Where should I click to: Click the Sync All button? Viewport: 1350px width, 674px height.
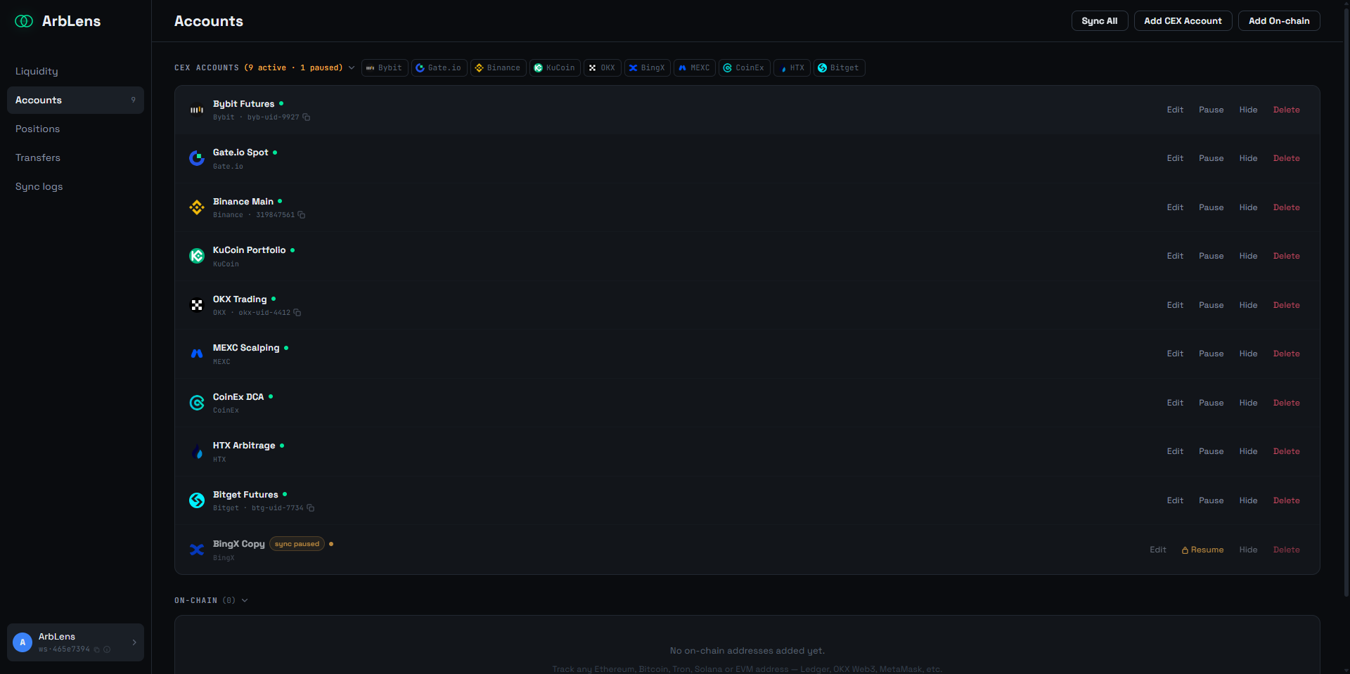1100,21
